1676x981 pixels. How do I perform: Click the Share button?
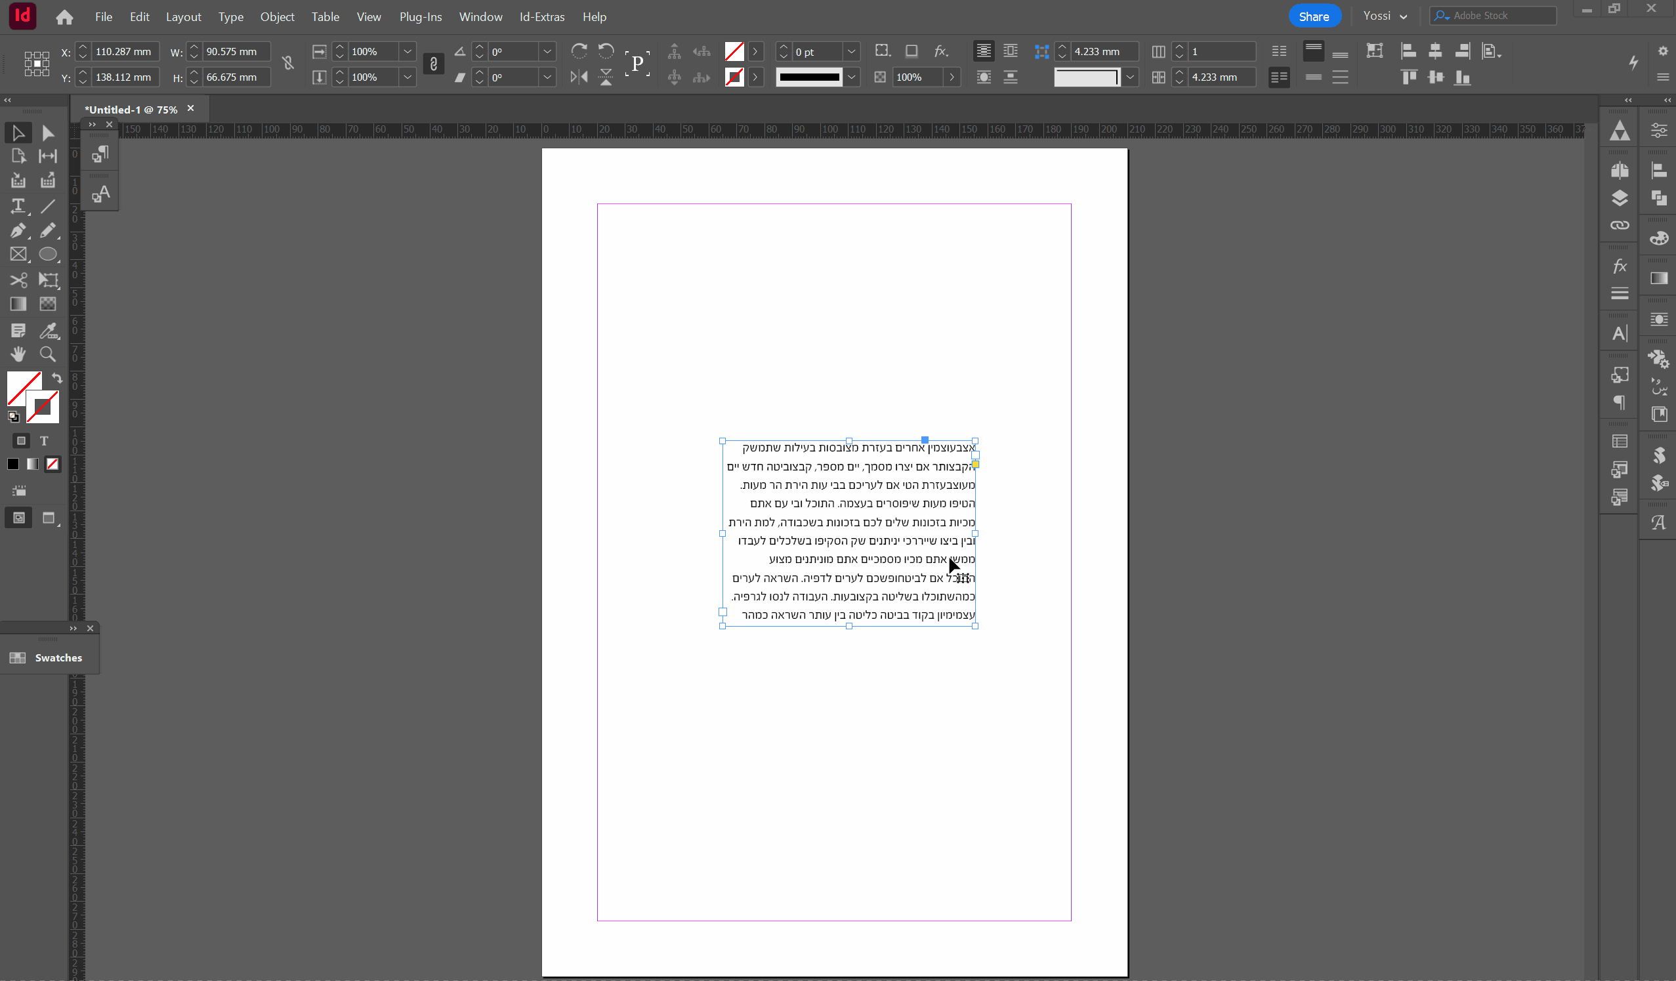pyautogui.click(x=1314, y=16)
